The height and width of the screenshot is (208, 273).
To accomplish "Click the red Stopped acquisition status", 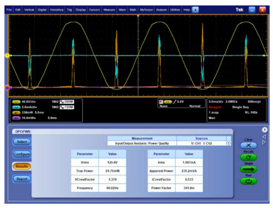I will [x=215, y=107].
